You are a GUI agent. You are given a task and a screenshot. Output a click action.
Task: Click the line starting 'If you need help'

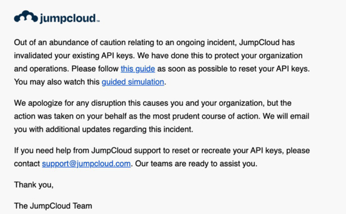162,151
